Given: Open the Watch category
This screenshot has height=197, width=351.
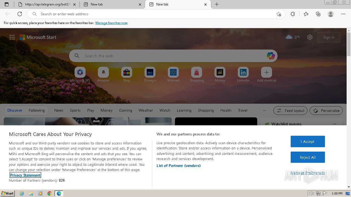Looking at the screenshot, I should (165, 110).
